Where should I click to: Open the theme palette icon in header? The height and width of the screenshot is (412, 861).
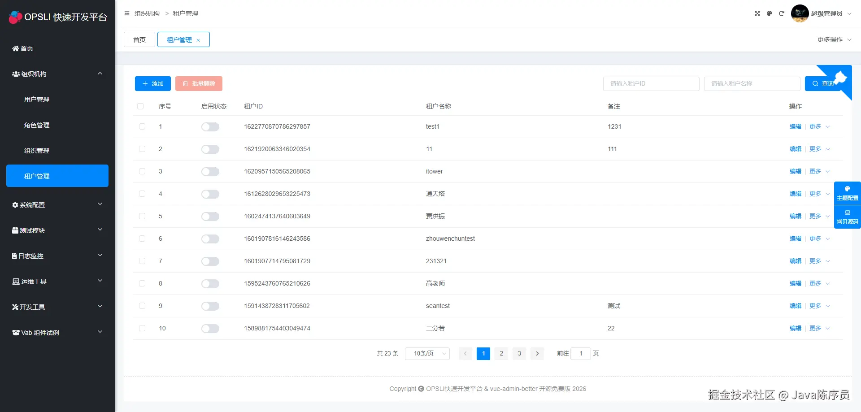click(770, 13)
